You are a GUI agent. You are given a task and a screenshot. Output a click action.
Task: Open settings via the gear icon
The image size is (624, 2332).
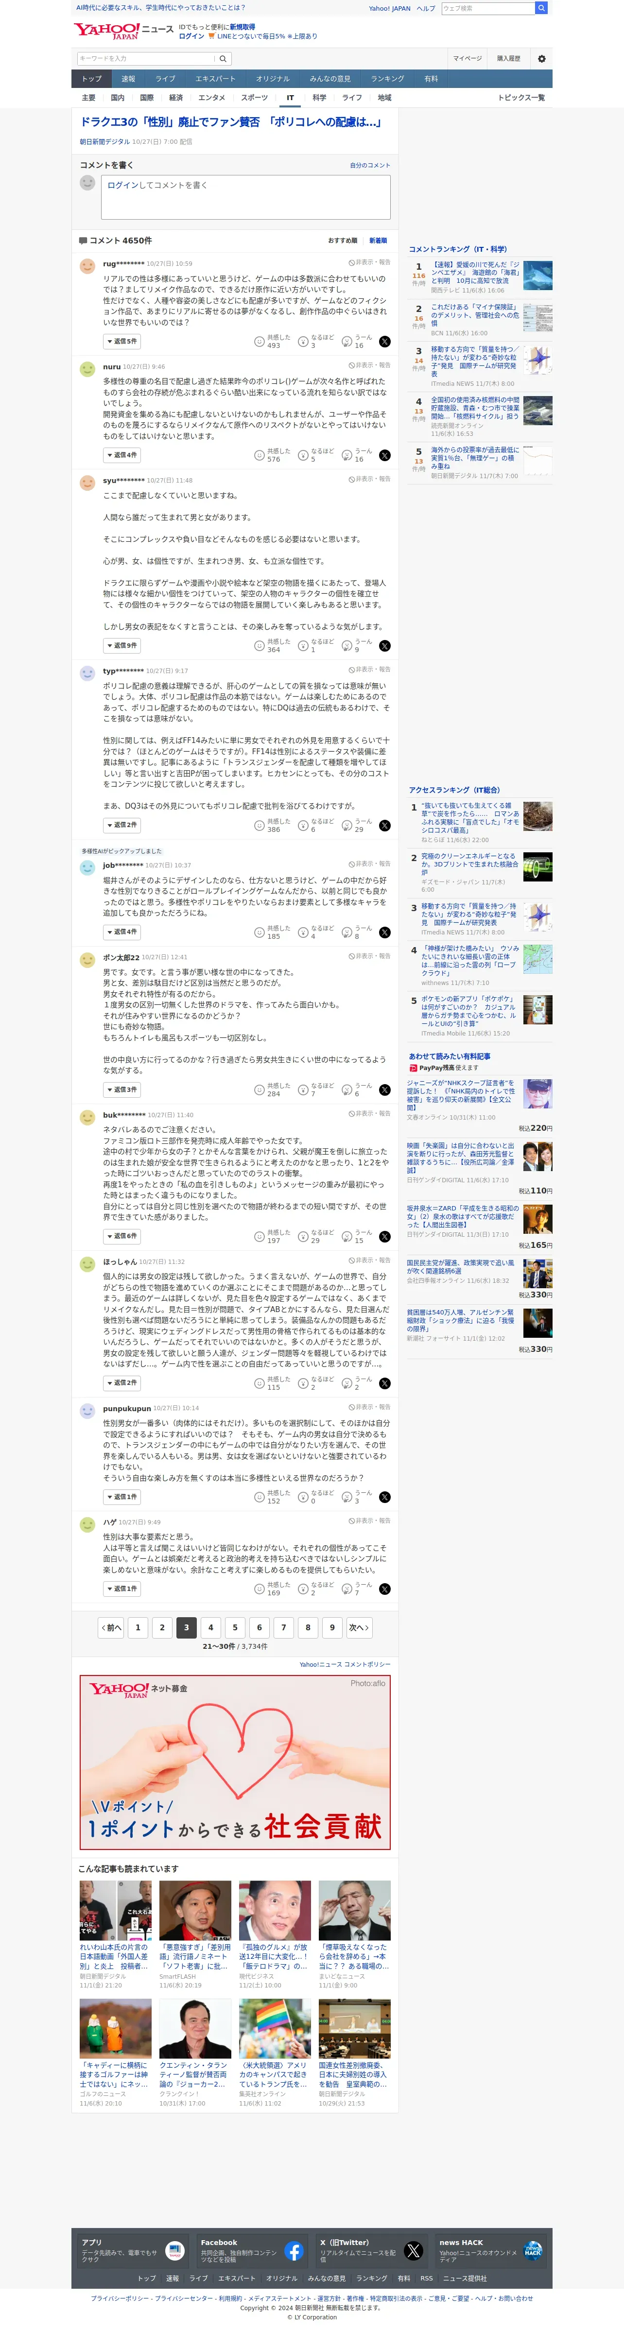pyautogui.click(x=541, y=59)
